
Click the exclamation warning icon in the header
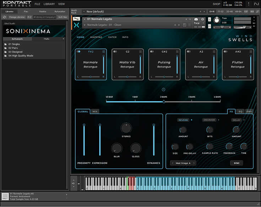[249, 4]
